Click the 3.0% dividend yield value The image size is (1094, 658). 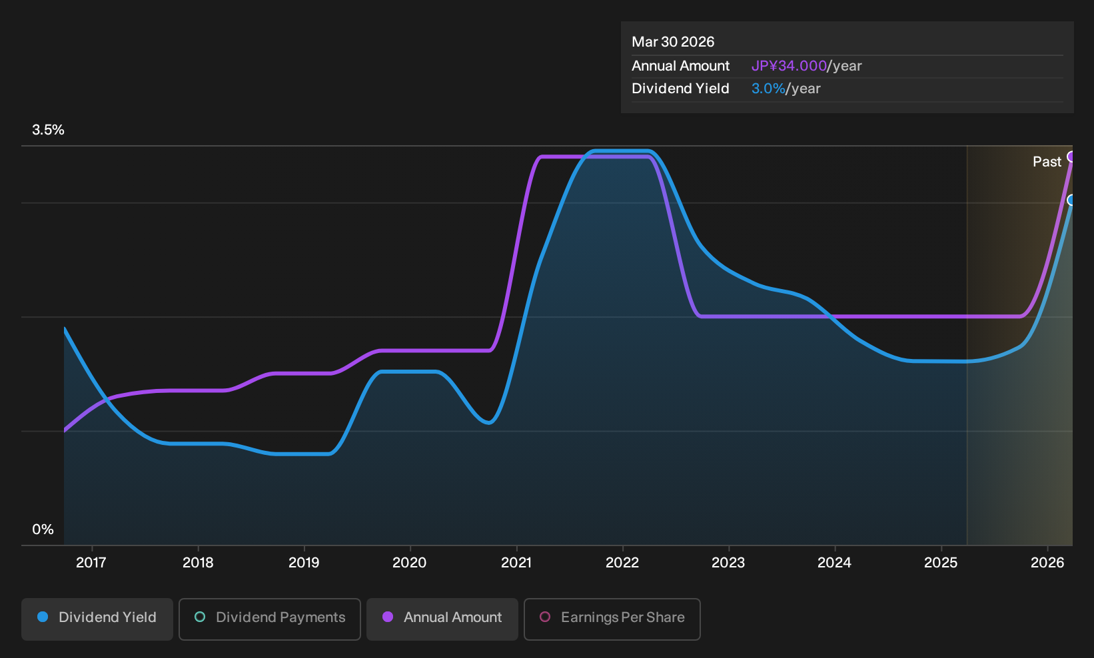(768, 89)
